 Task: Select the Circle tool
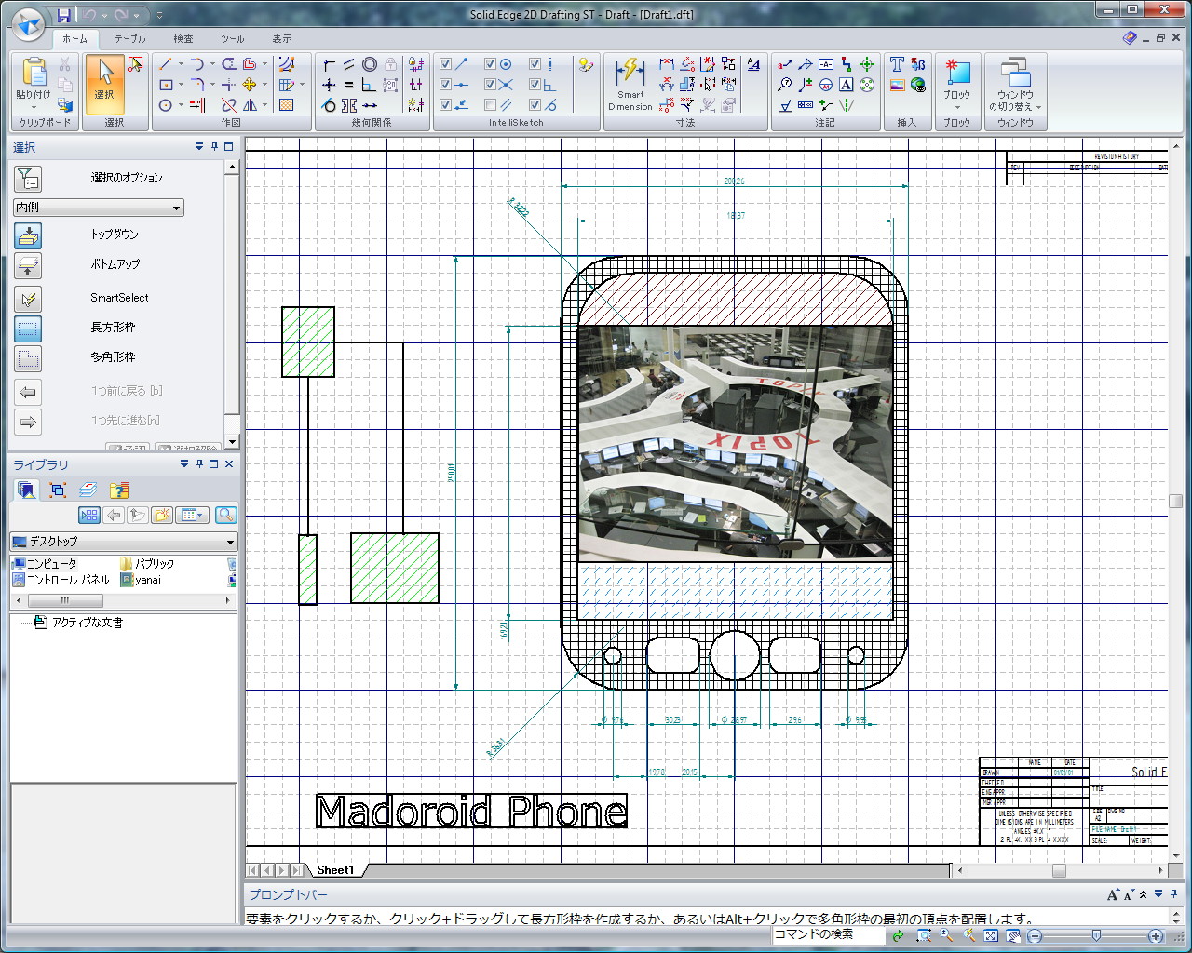(x=165, y=104)
